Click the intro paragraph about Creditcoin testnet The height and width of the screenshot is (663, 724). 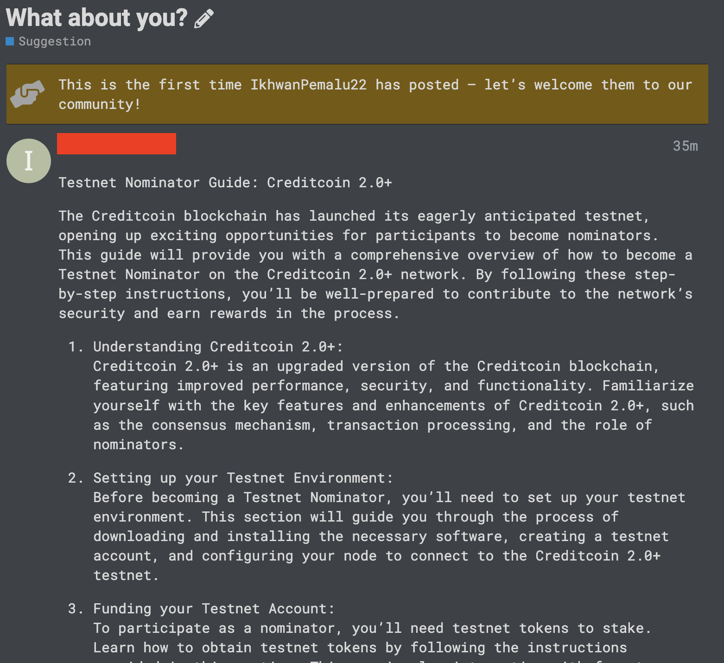[x=375, y=265]
